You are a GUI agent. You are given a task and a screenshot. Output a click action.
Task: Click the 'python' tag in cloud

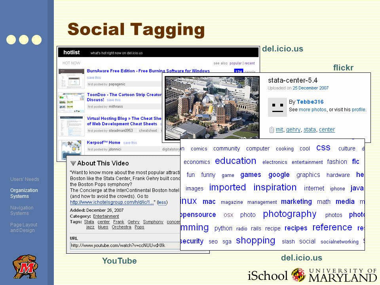(223, 228)
